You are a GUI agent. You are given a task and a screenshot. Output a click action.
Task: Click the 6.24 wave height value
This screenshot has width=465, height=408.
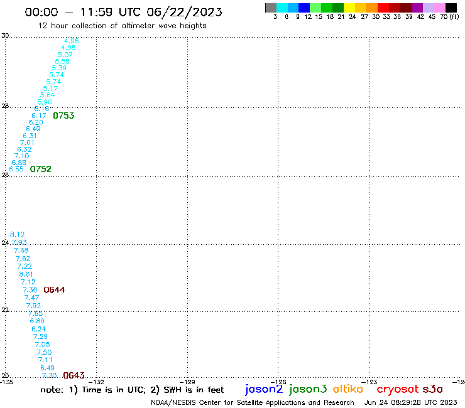(39, 329)
